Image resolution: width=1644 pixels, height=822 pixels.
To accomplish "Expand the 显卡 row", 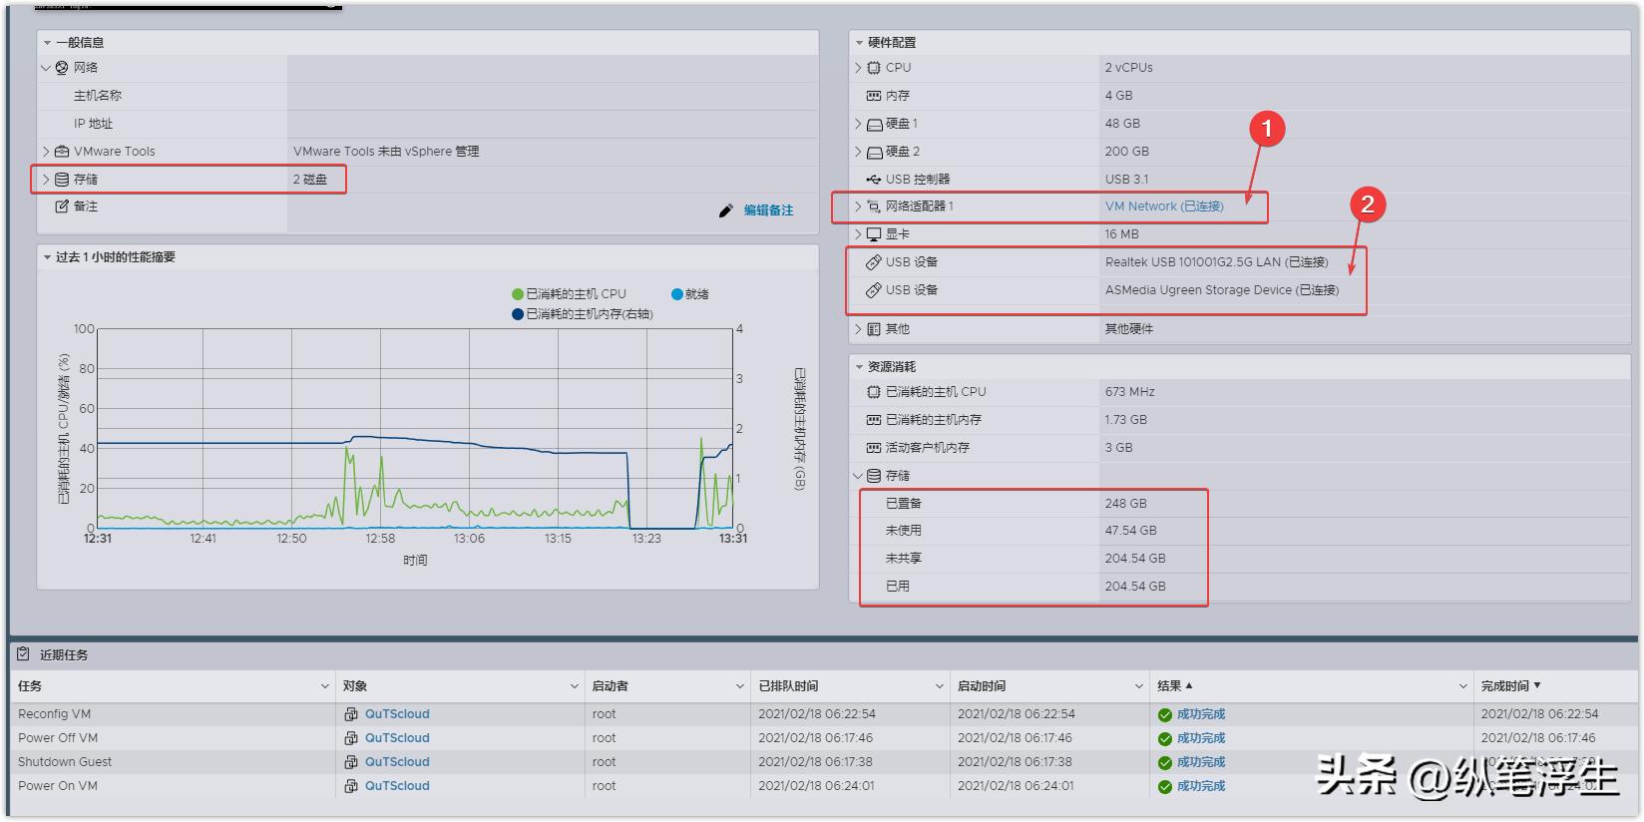I will [x=858, y=234].
